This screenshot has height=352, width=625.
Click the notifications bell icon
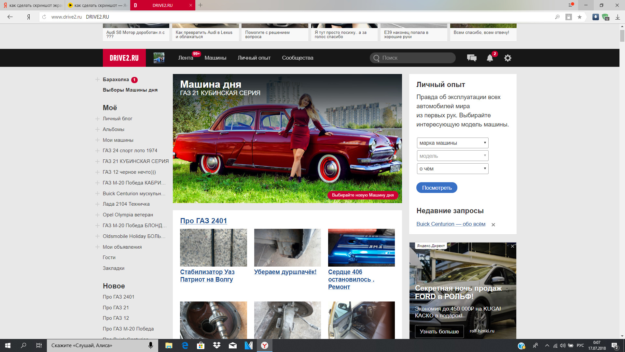[490, 58]
